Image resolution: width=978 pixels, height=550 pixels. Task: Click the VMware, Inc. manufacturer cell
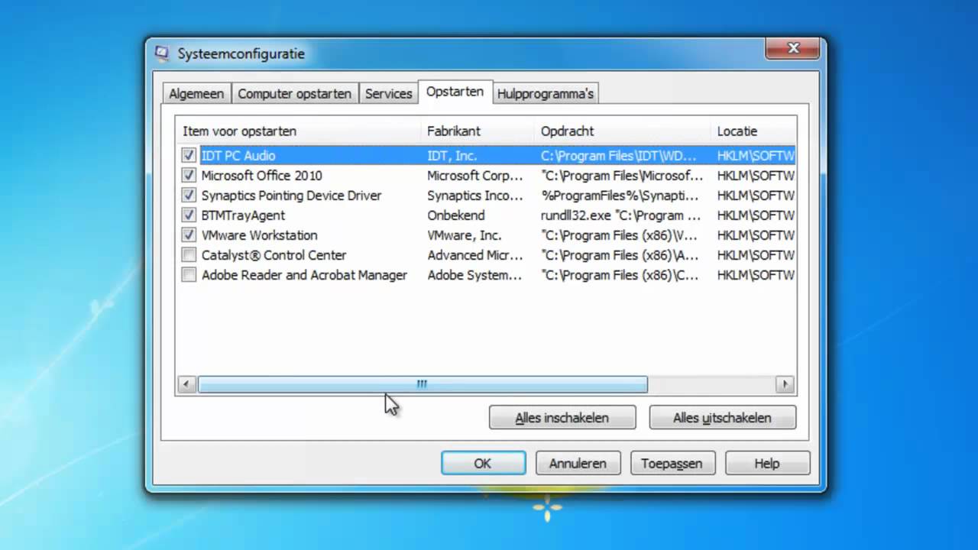(x=465, y=235)
